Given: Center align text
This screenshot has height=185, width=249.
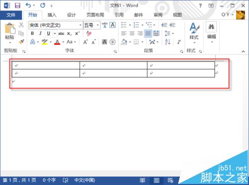Looking at the screenshot, I should [132, 33].
